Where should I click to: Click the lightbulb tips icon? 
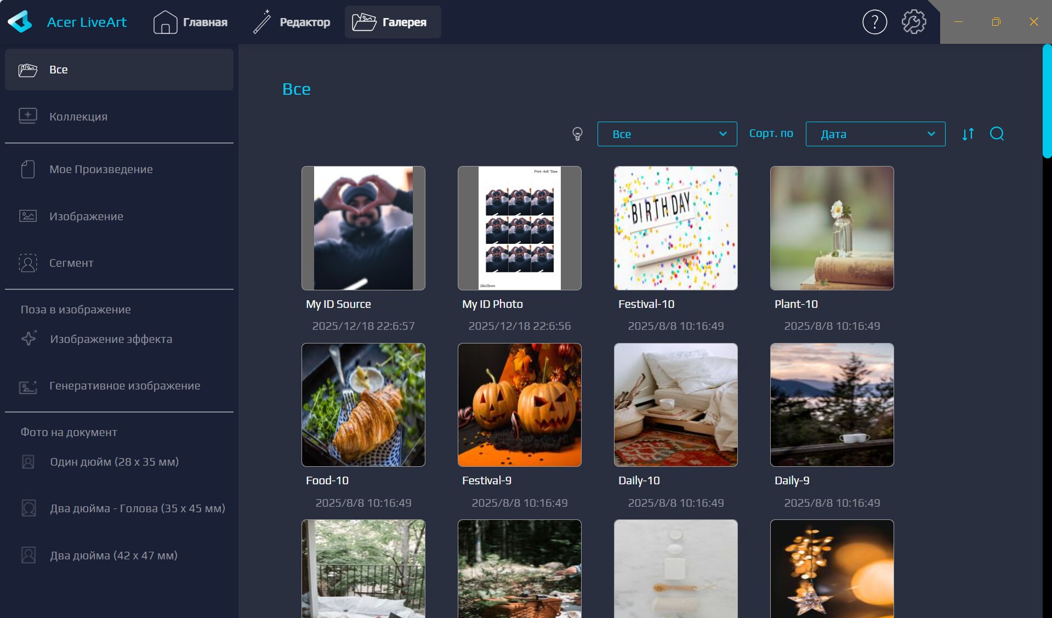tap(577, 134)
